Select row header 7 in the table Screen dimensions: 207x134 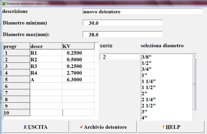[17, 93]
